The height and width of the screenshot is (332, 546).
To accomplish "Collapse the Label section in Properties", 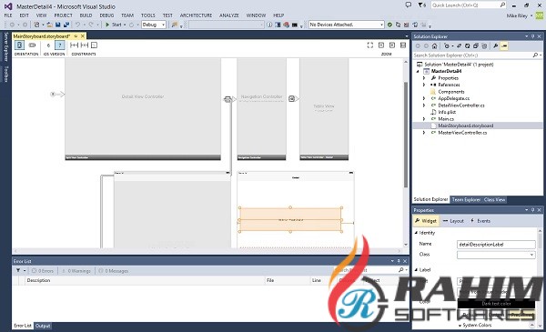I will point(416,270).
